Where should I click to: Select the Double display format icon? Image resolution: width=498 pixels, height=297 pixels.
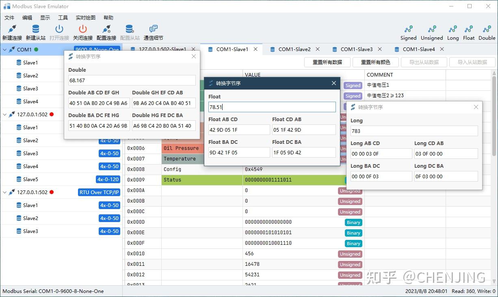click(x=486, y=32)
